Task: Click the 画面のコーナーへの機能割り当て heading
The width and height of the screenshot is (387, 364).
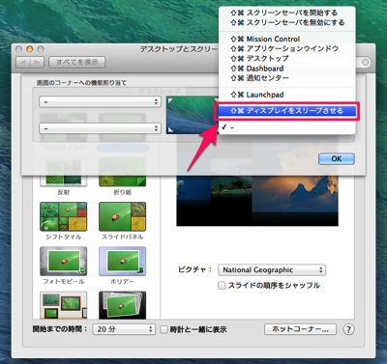Action: point(81,83)
